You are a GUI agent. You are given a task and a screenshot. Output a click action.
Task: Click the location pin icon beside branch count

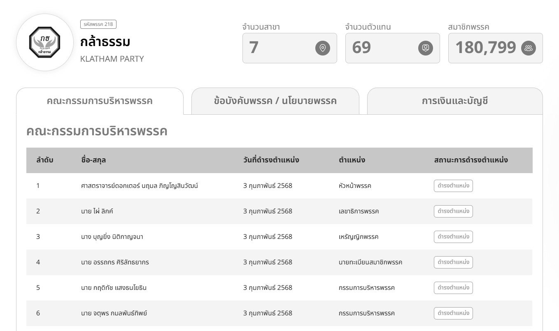tap(322, 48)
